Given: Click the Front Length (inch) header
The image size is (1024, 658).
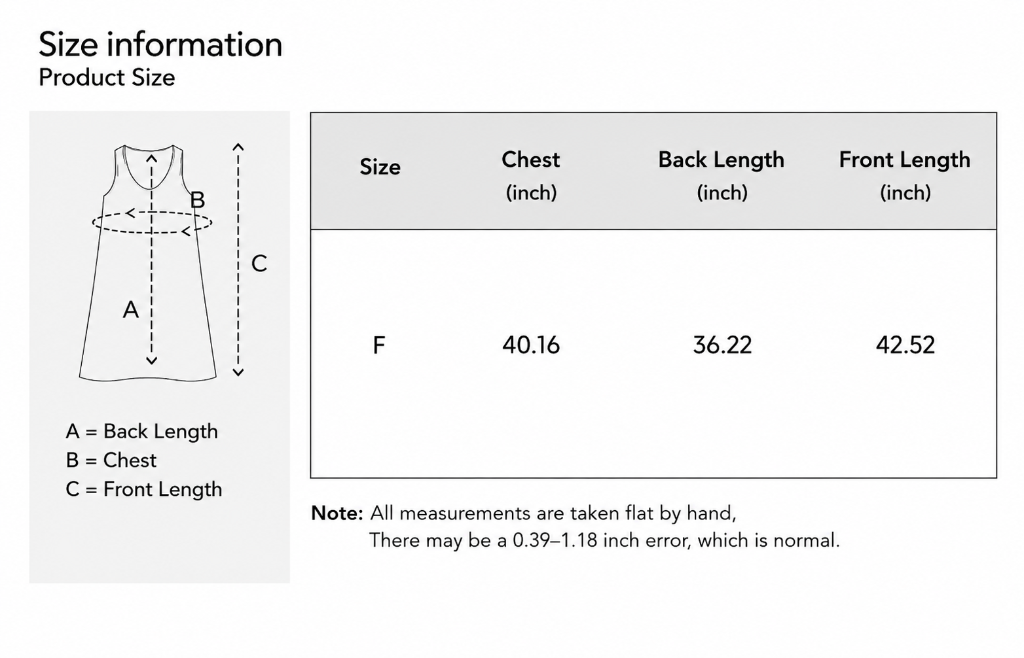Looking at the screenshot, I should click(905, 175).
